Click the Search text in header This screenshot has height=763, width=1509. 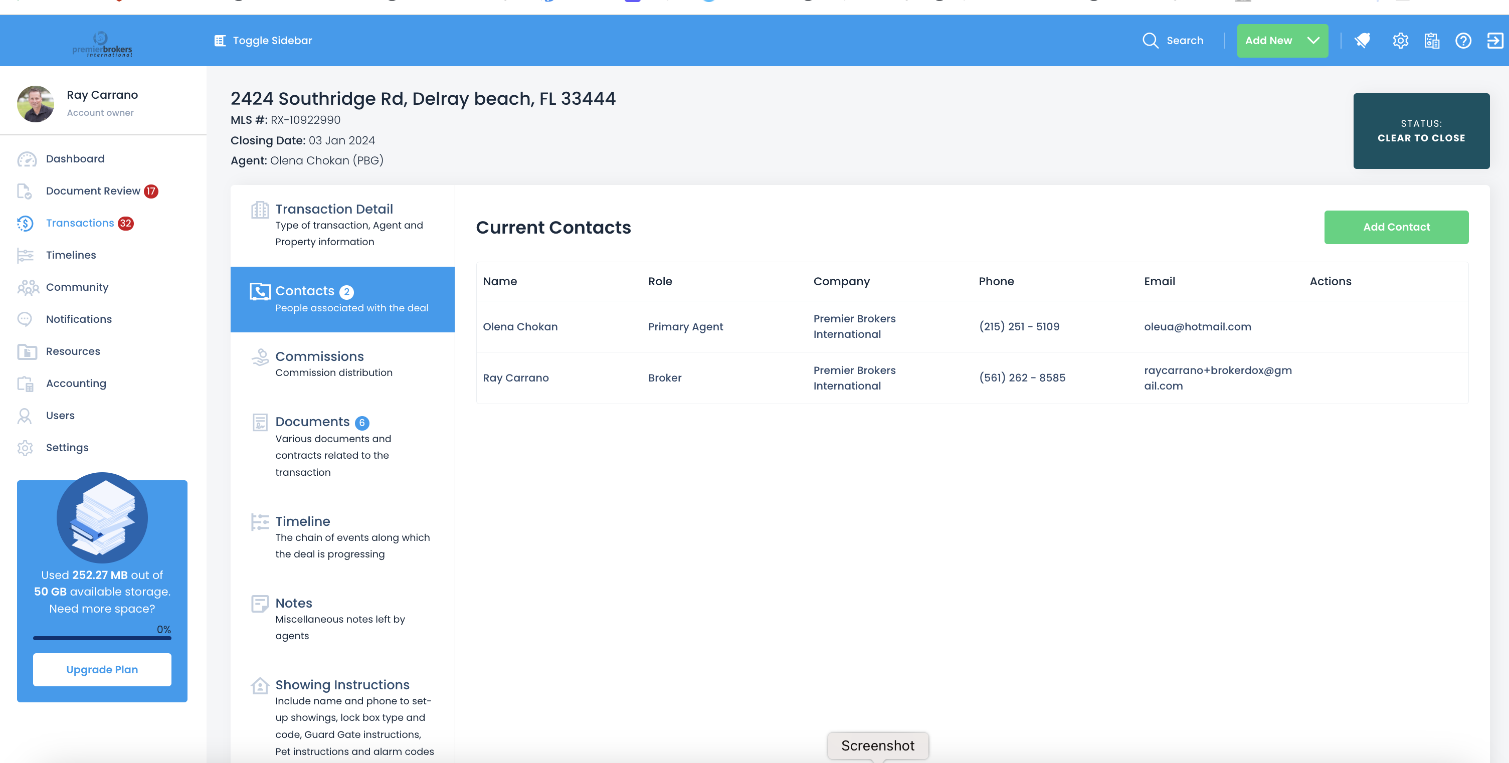[1185, 41]
